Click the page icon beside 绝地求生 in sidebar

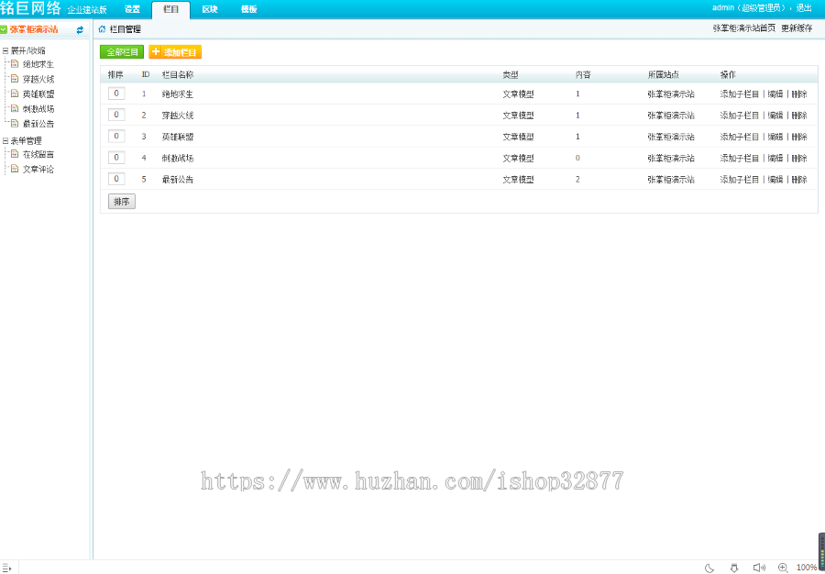tap(15, 64)
